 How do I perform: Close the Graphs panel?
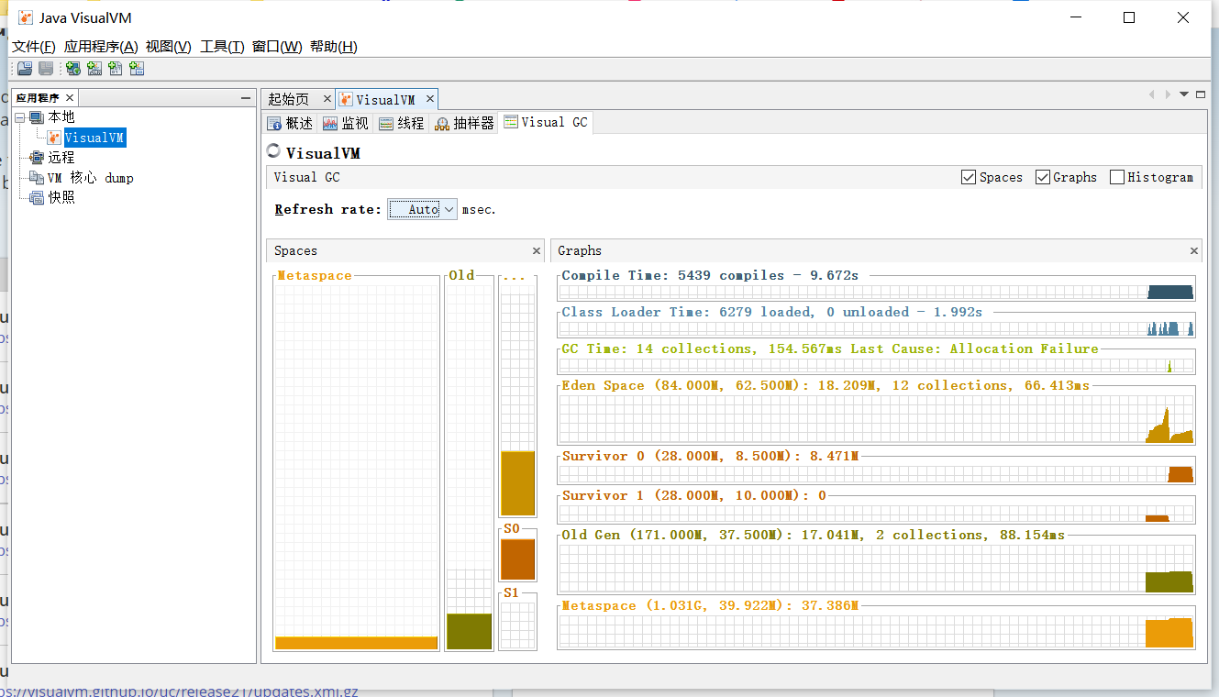[x=1194, y=250]
